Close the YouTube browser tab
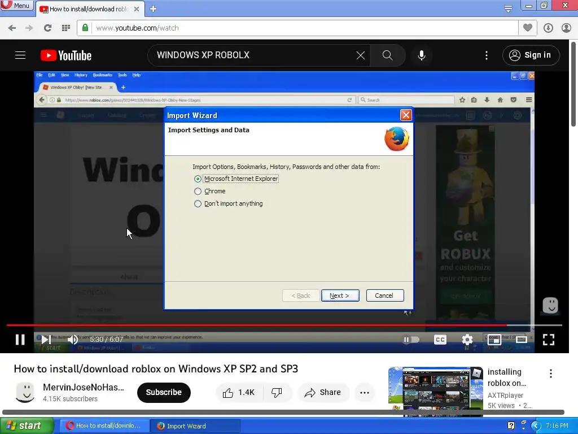This screenshot has width=578, height=434. coord(137,9)
